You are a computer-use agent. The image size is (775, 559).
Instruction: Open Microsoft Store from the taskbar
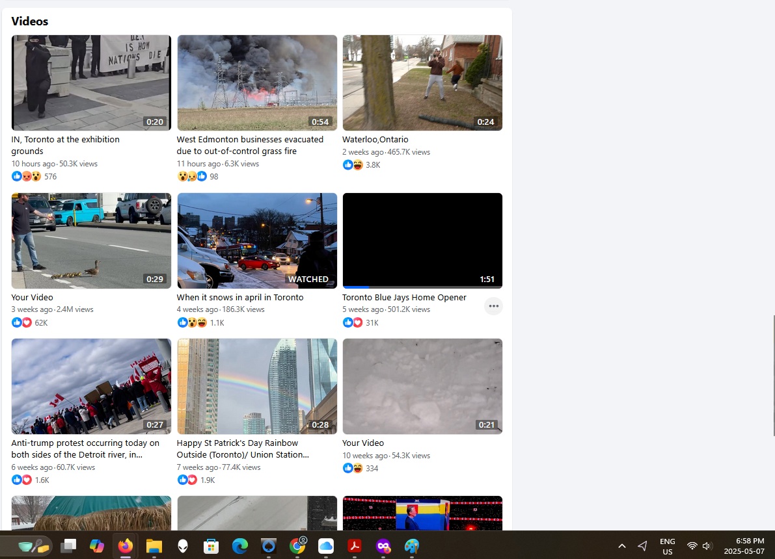211,545
